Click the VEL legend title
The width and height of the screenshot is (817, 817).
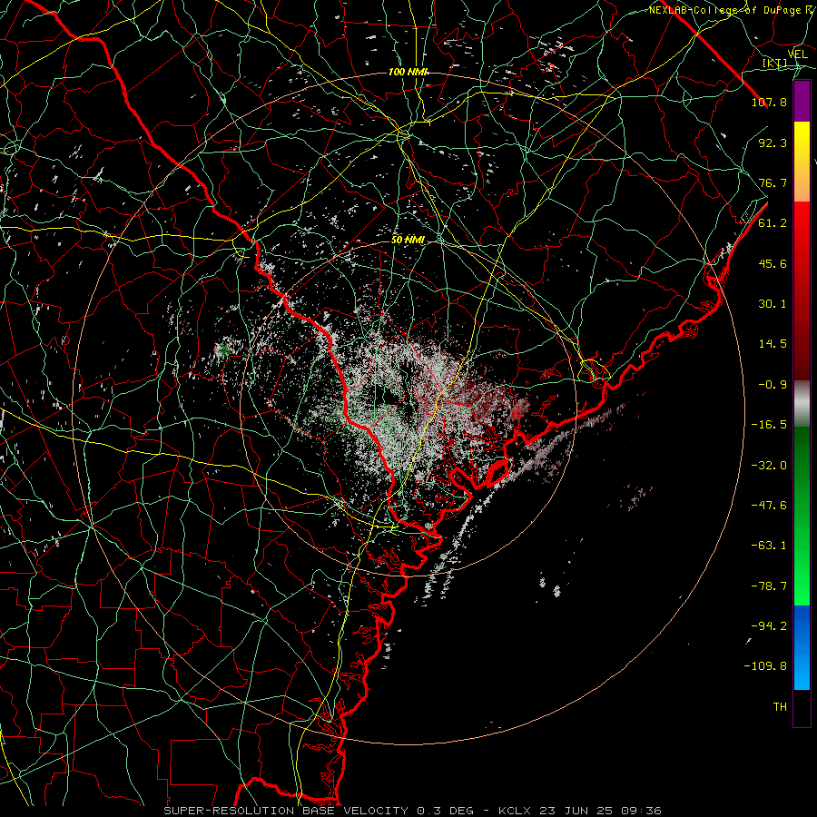click(x=797, y=54)
